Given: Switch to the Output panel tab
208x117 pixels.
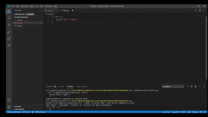Looking at the screenshot, I should click(61, 86).
